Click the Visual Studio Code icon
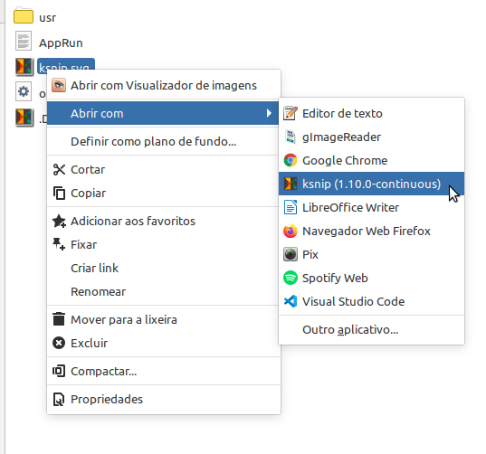486x454 pixels. tap(291, 301)
